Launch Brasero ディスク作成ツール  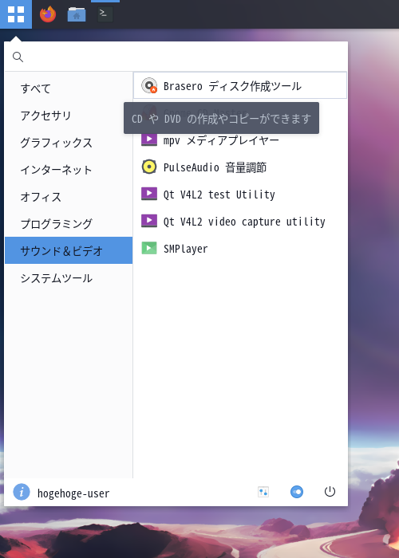(240, 85)
